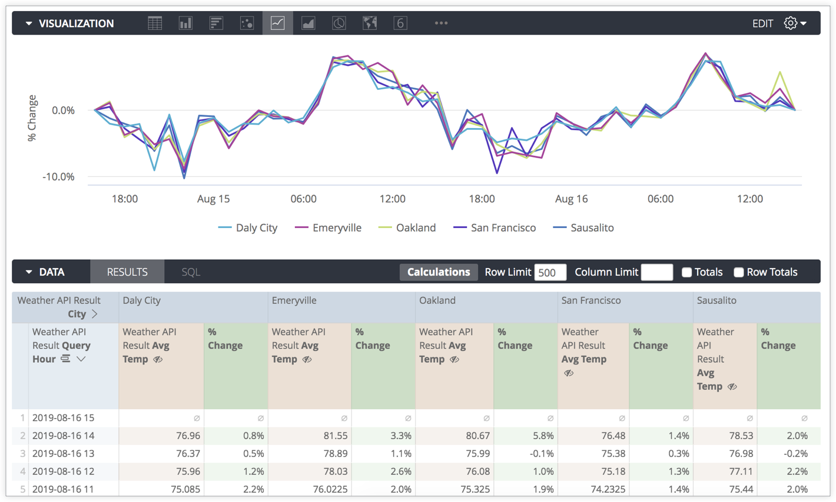This screenshot has height=502, width=836.
Task: Show more visualization types via ellipsis
Action: (440, 22)
